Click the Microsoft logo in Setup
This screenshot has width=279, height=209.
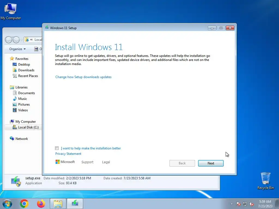tap(65, 162)
